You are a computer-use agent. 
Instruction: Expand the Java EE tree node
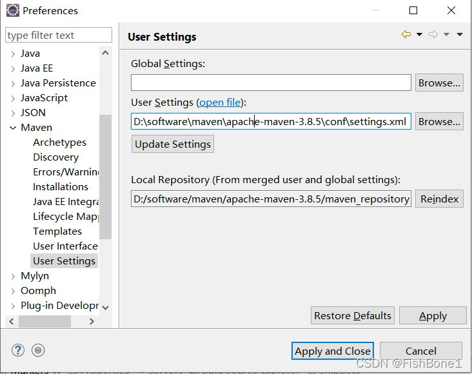coord(13,68)
